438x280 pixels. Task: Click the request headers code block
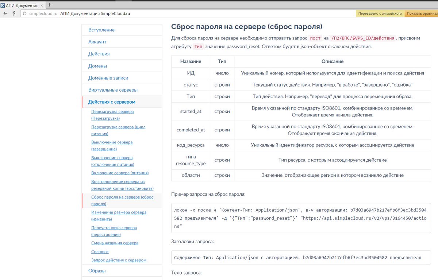tap(301, 257)
